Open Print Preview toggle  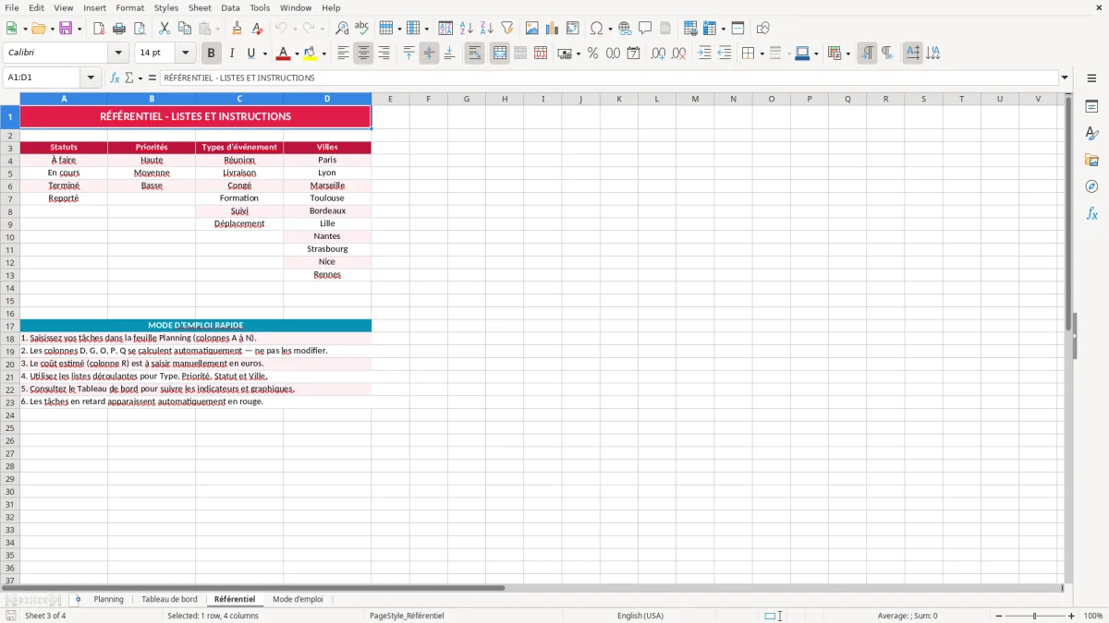140,29
